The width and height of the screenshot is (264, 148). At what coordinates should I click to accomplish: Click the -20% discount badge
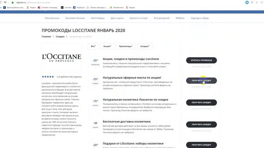[x=95, y=145]
